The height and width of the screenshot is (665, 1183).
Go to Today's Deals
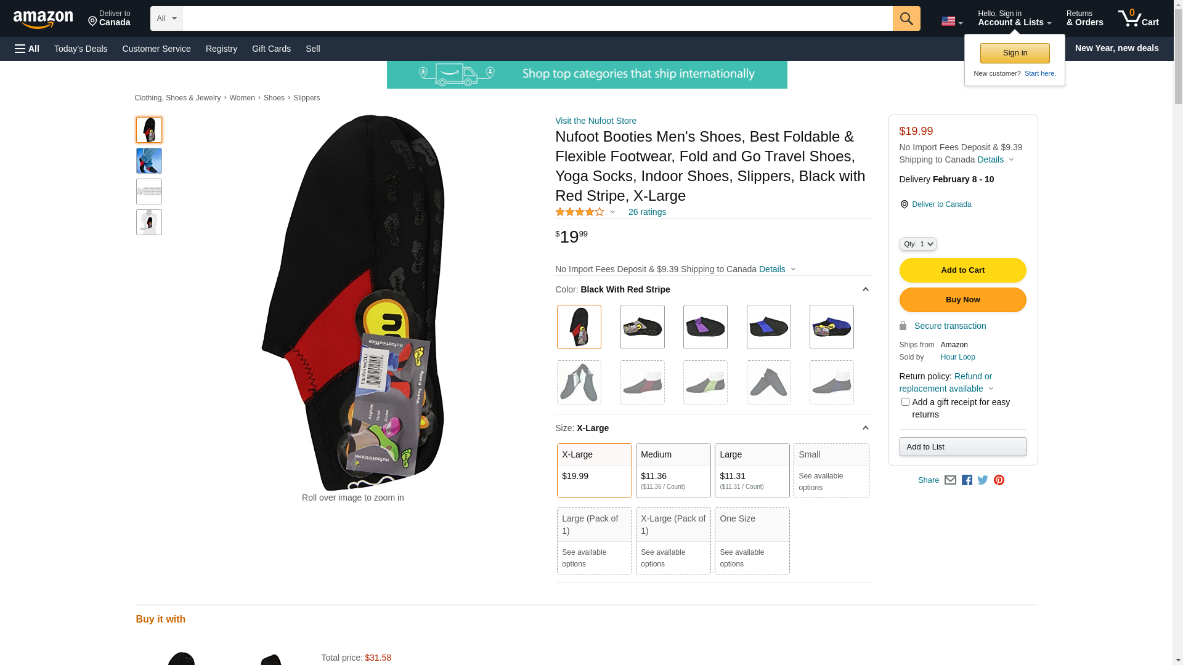[x=81, y=49]
